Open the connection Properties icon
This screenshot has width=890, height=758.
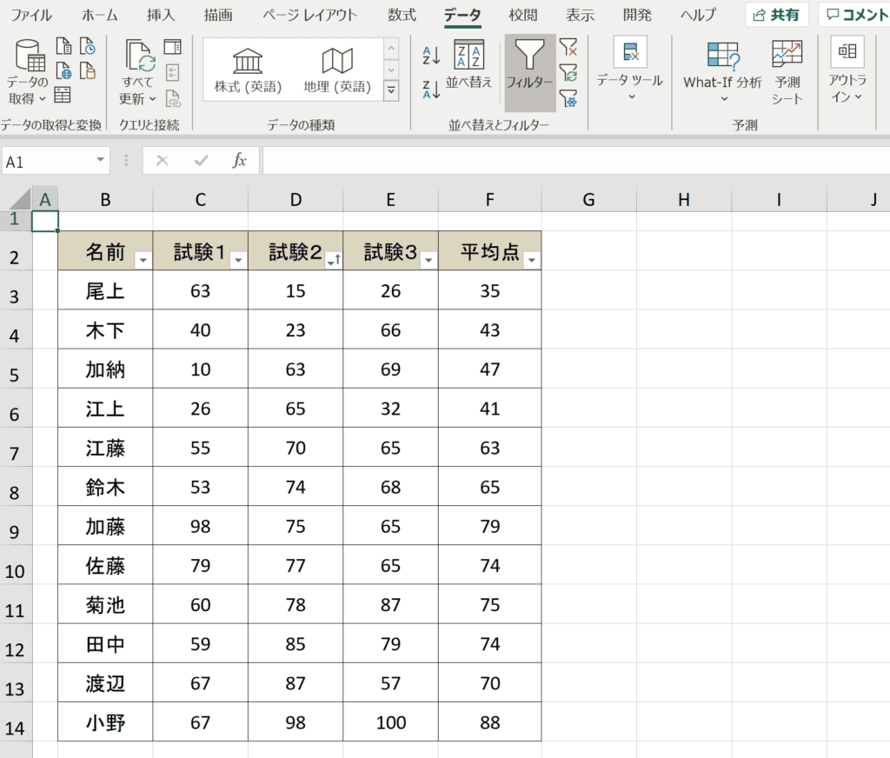(x=173, y=72)
